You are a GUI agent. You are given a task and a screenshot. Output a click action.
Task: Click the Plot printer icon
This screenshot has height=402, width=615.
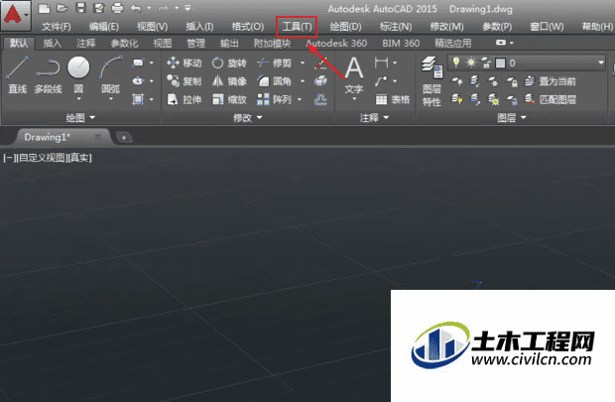click(x=117, y=8)
